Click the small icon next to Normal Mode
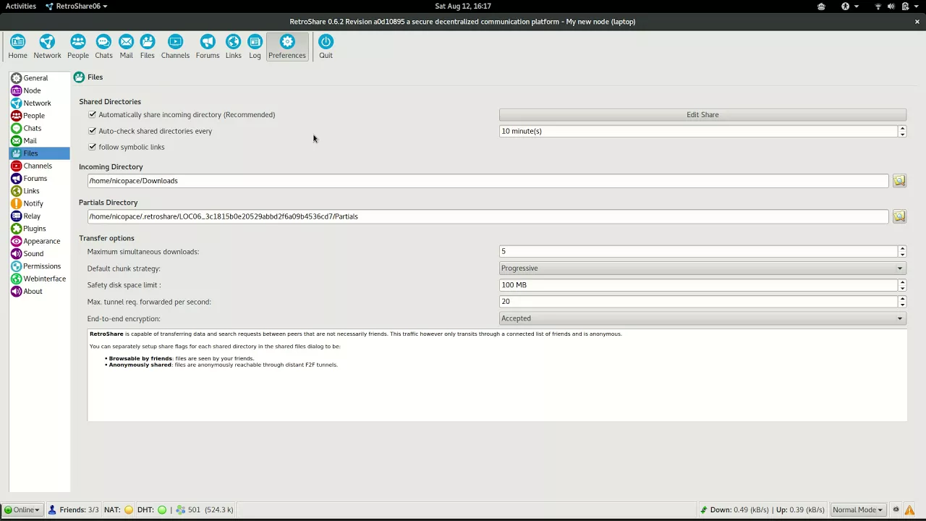 pyautogui.click(x=896, y=509)
